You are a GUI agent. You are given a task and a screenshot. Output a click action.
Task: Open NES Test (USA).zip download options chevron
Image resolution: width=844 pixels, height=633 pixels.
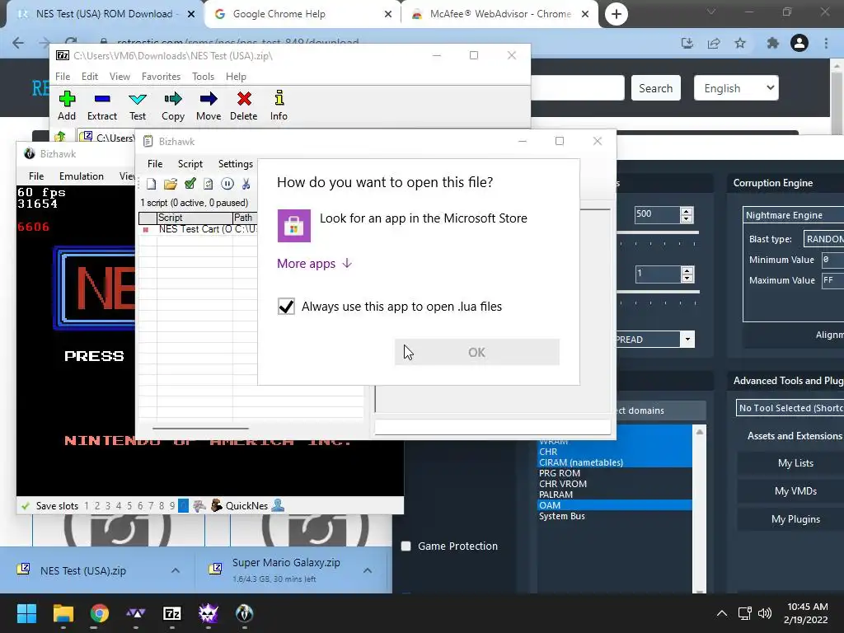[176, 570]
